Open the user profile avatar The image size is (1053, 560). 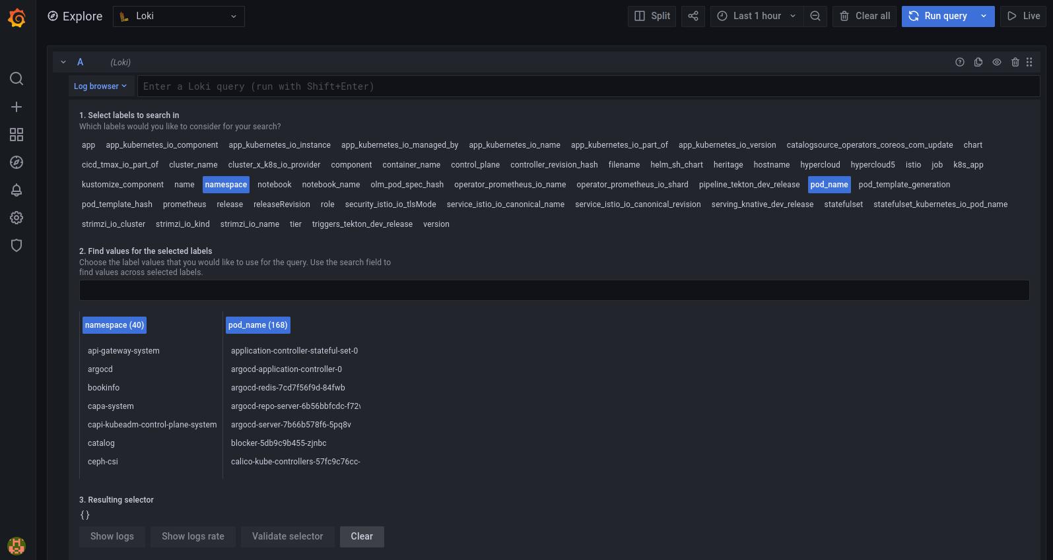[x=17, y=545]
